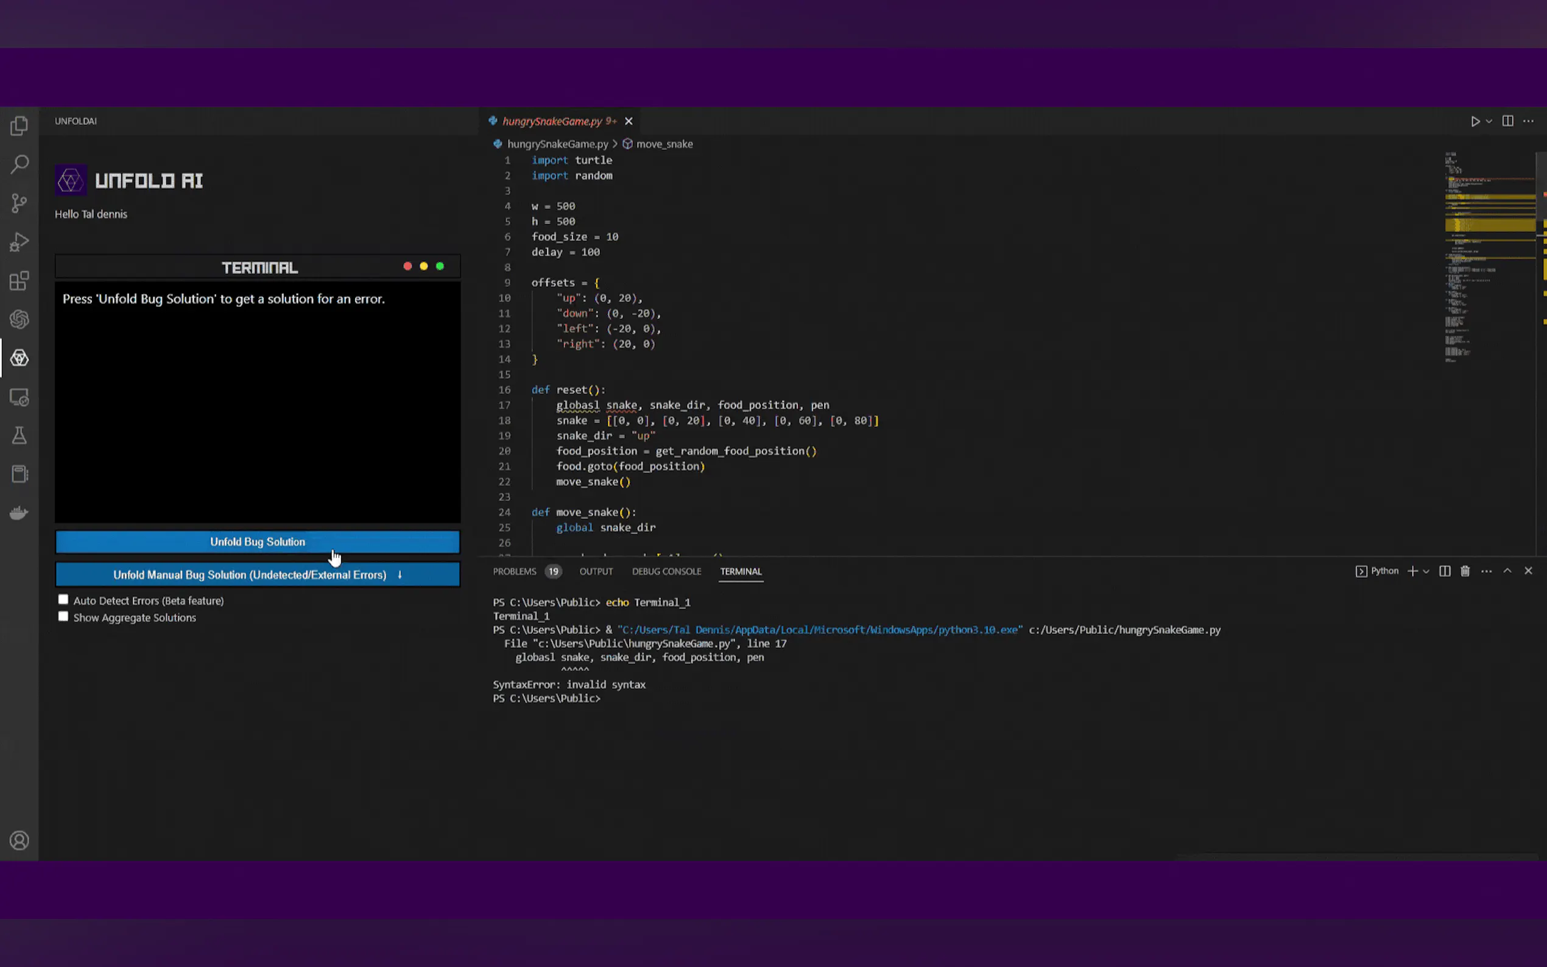Image resolution: width=1547 pixels, height=967 pixels.
Task: Open the Testing flask icon view
Action: (19, 435)
